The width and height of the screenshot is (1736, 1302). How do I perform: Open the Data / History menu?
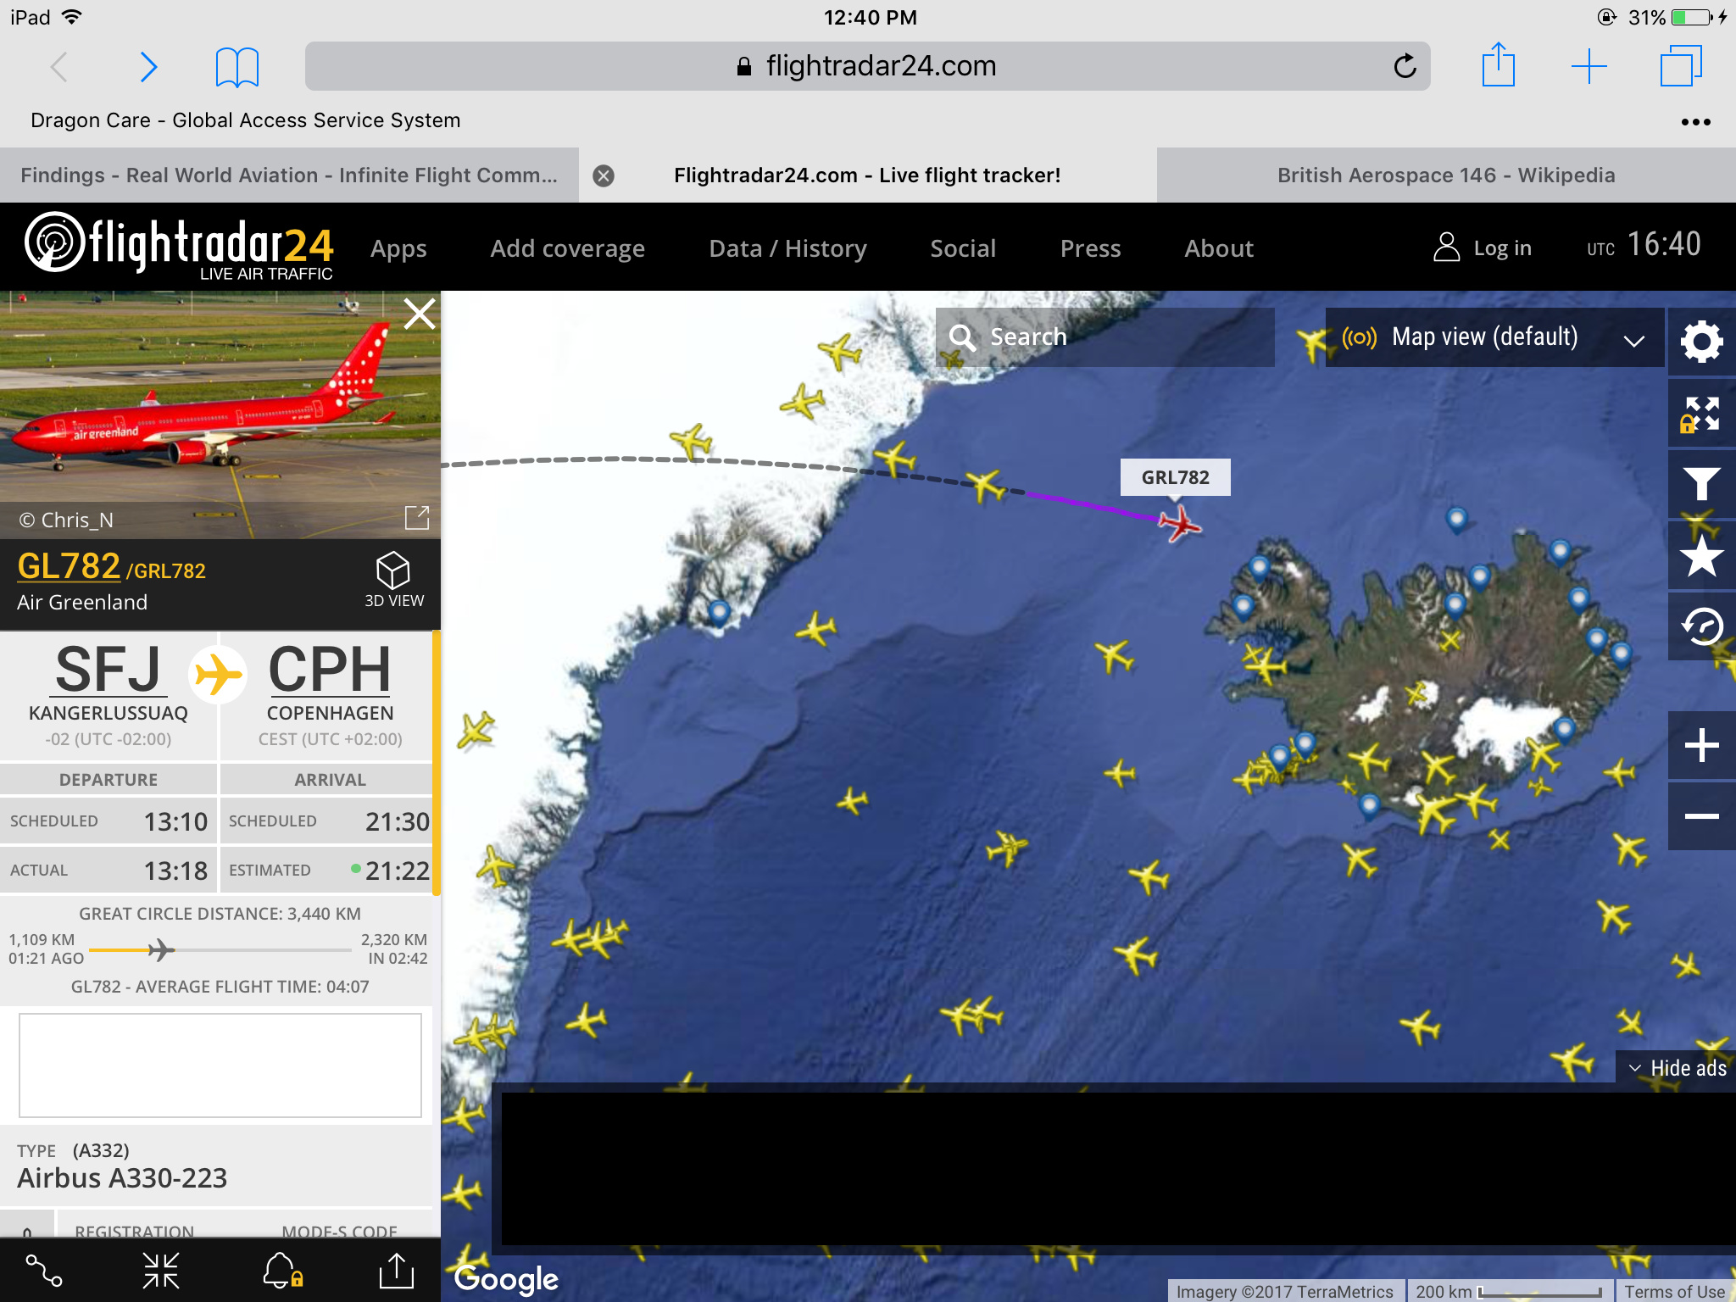click(x=787, y=248)
